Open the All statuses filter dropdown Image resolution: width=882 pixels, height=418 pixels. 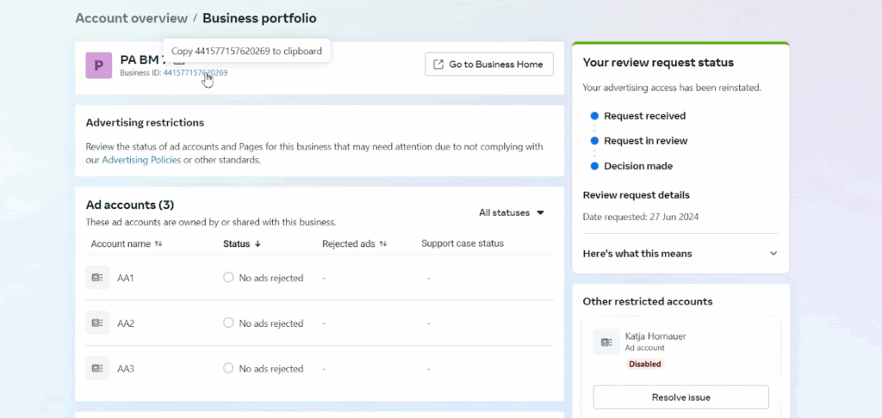[x=512, y=212]
